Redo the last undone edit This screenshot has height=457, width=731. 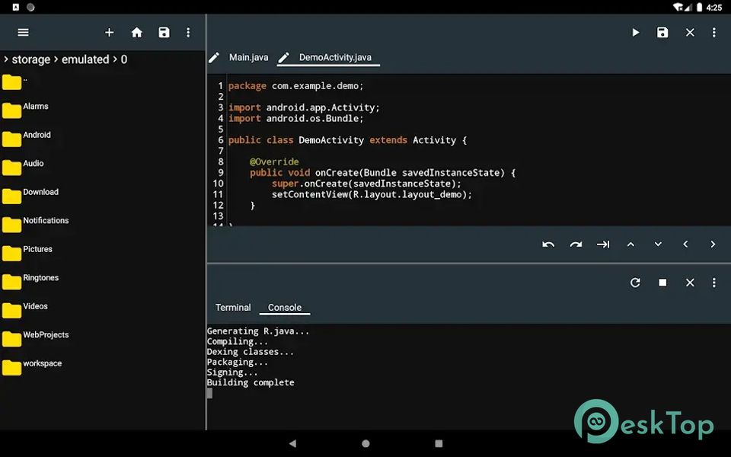576,244
